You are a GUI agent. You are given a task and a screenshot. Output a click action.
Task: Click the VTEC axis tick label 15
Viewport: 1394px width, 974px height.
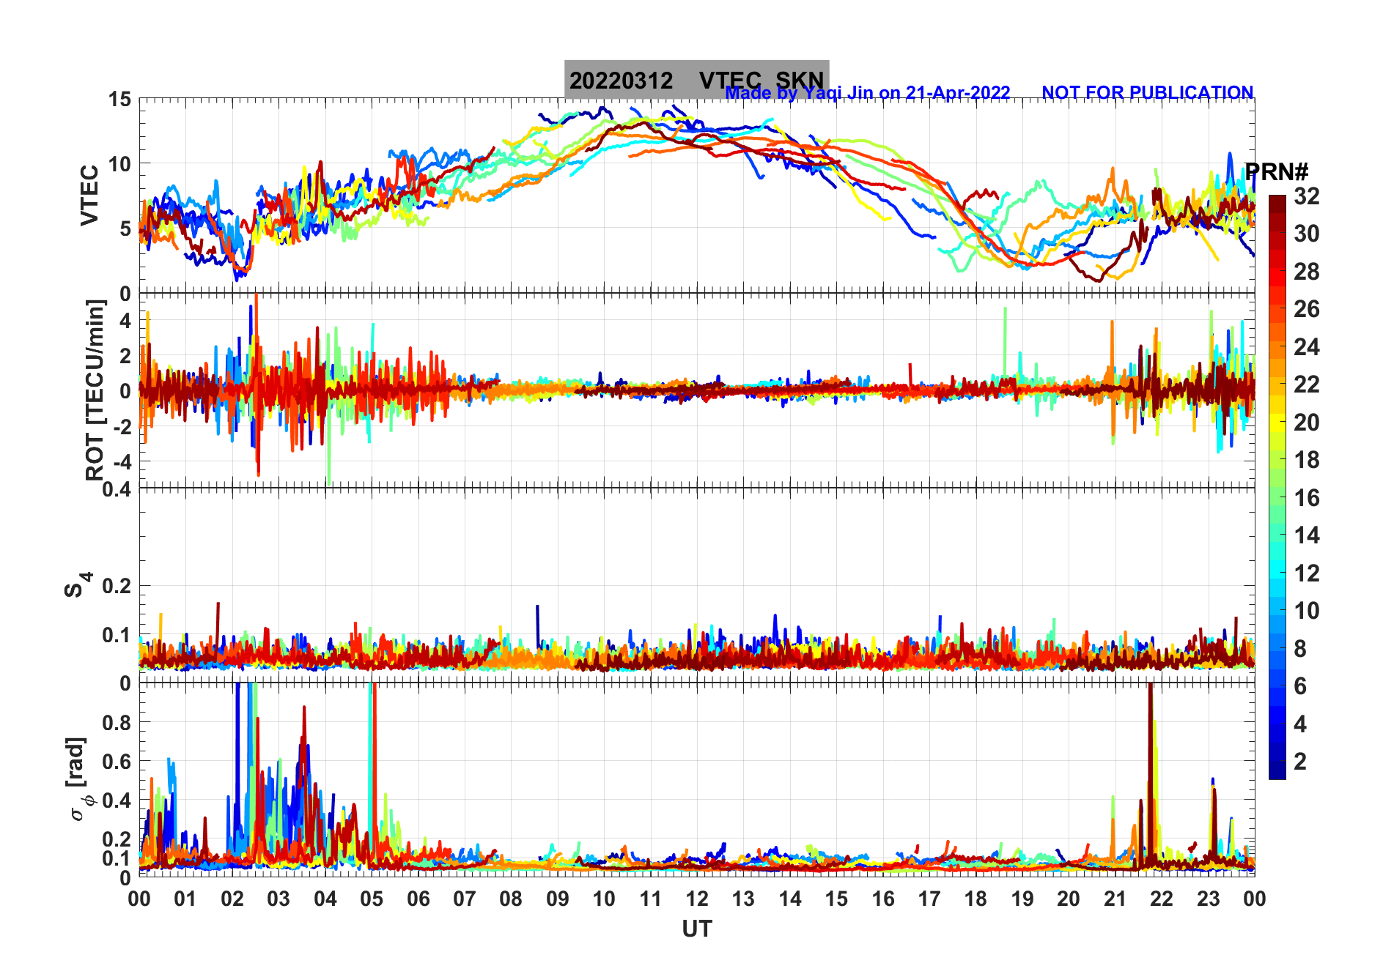119,100
